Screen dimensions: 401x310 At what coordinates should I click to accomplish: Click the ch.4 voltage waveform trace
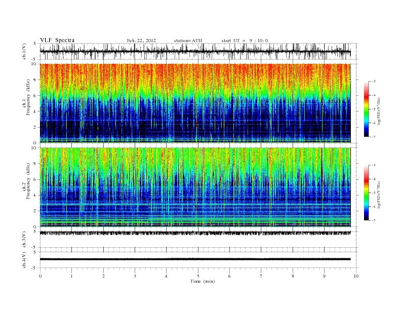[195, 259]
